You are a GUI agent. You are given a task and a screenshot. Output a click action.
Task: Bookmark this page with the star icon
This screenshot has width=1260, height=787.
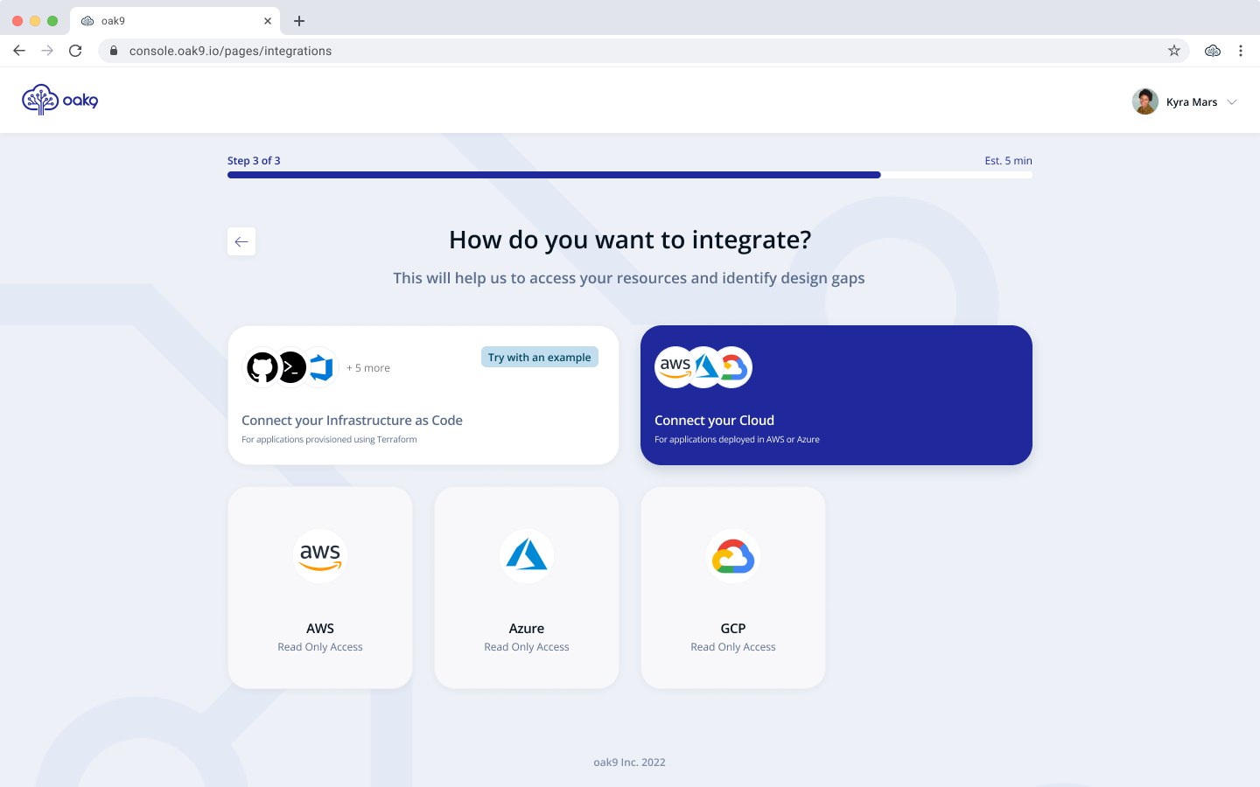tap(1174, 51)
